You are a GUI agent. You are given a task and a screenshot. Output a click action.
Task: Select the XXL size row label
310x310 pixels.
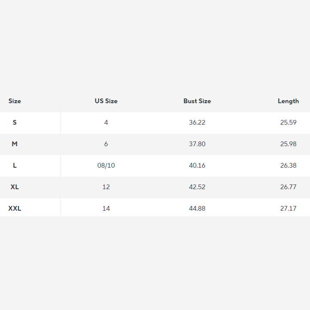click(x=15, y=209)
